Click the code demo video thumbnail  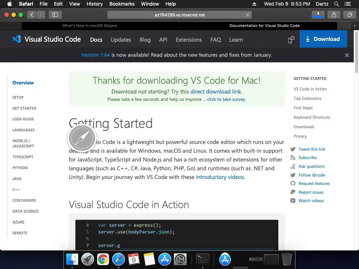point(177,235)
